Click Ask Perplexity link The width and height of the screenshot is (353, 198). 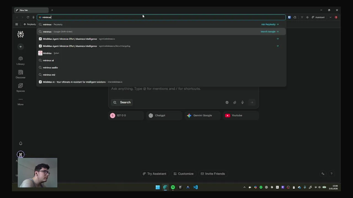click(270, 24)
